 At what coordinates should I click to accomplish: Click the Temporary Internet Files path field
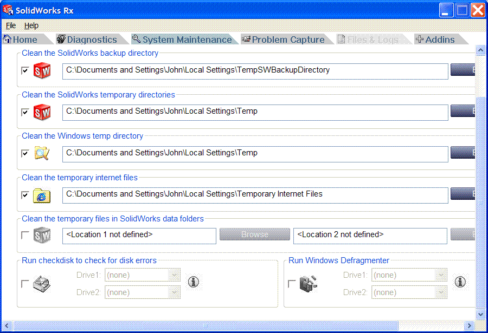pyautogui.click(x=255, y=195)
